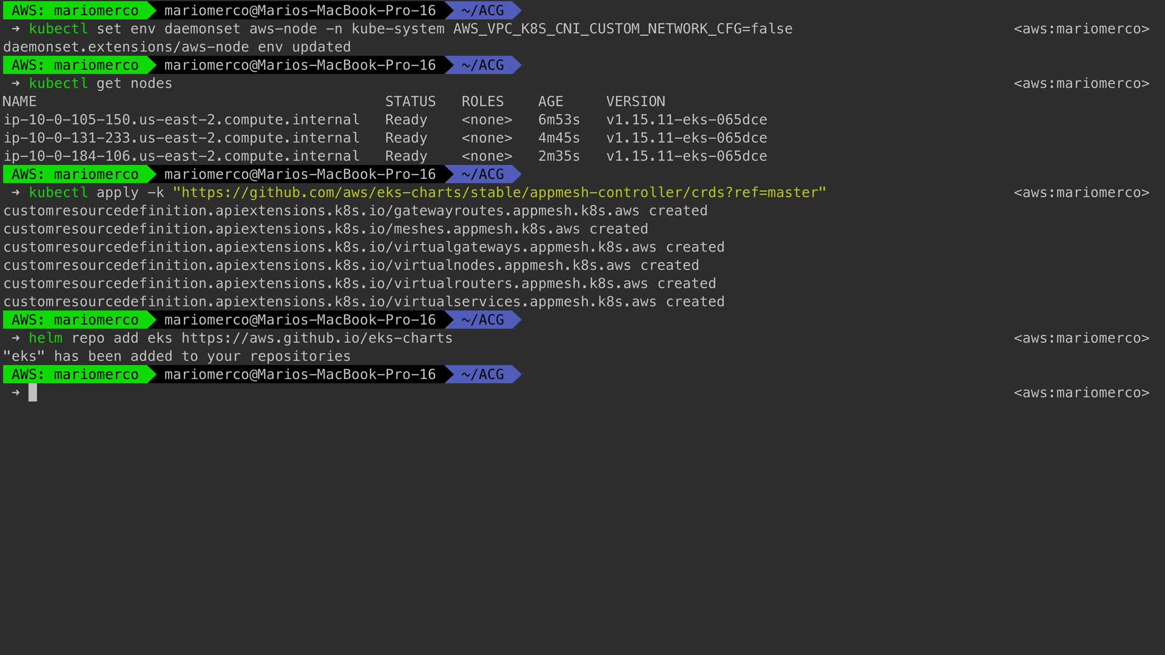Click node name ip-10-0-184-106.us-east-2.compute.internal
The height and width of the screenshot is (655, 1165).
pyautogui.click(x=181, y=156)
